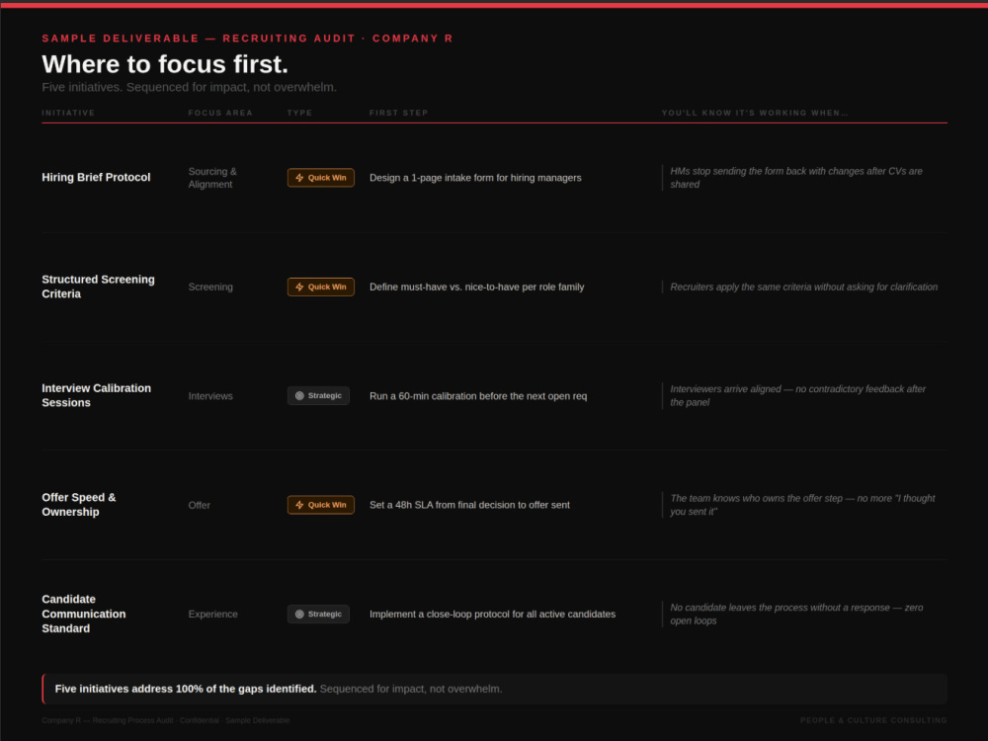Select the 'Candidate Communication Standard' initiative title
This screenshot has width=988, height=741.
[84, 614]
